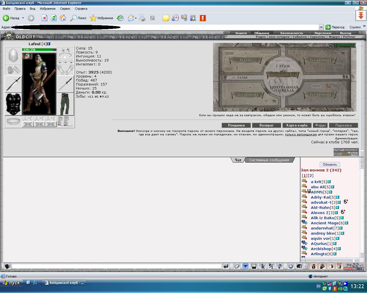The image size is (367, 293).
Task: Click the Возврат button
Action: pyautogui.click(x=266, y=125)
